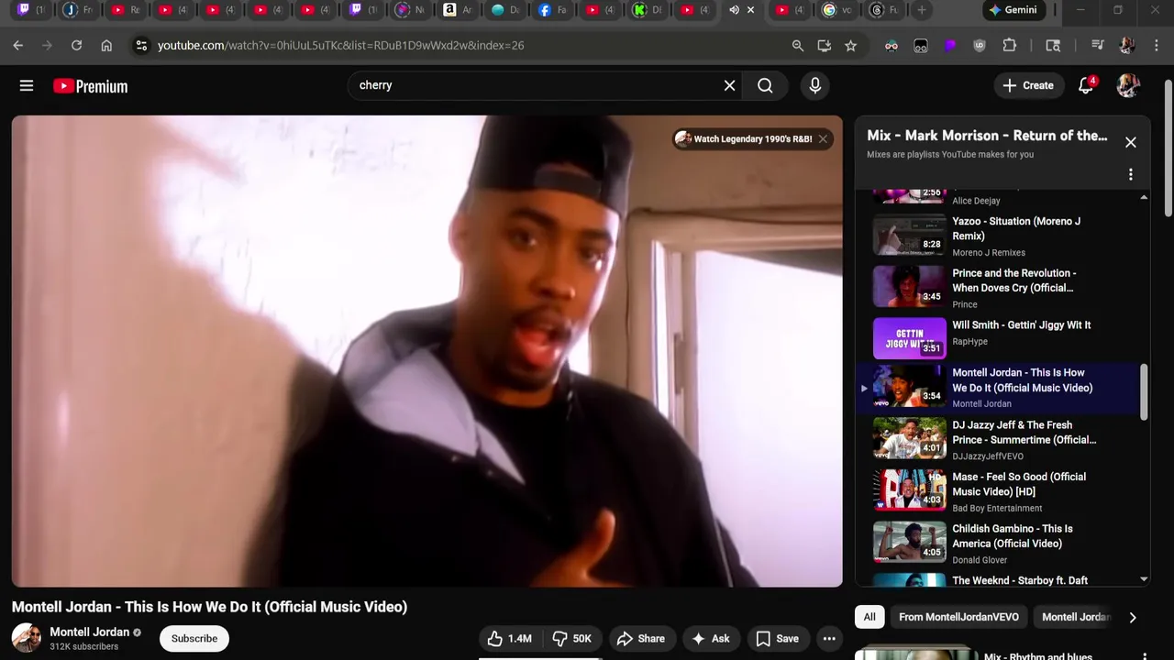Play Prince - When Doves Cry
Screen dimensions: 1174x660
[1002, 287]
